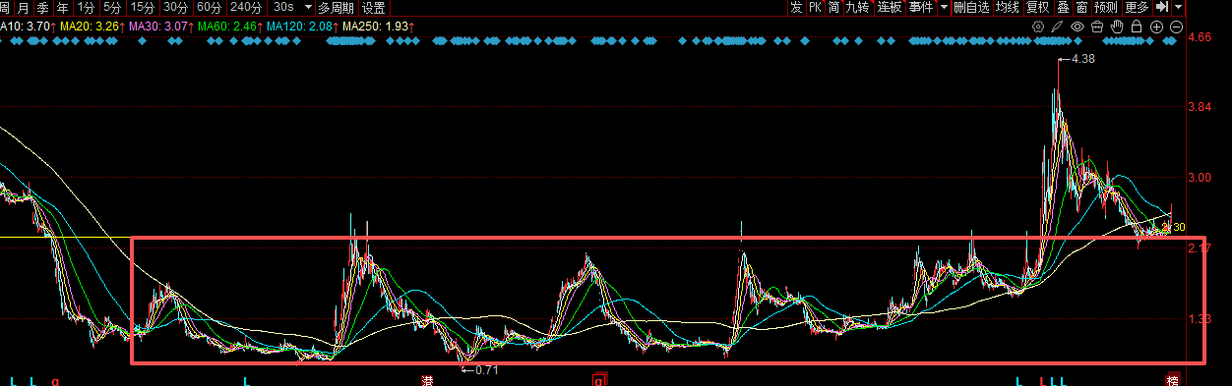Click the MA60 green indicator label
Screen dimensions: 1232x386
pyautogui.click(x=227, y=27)
